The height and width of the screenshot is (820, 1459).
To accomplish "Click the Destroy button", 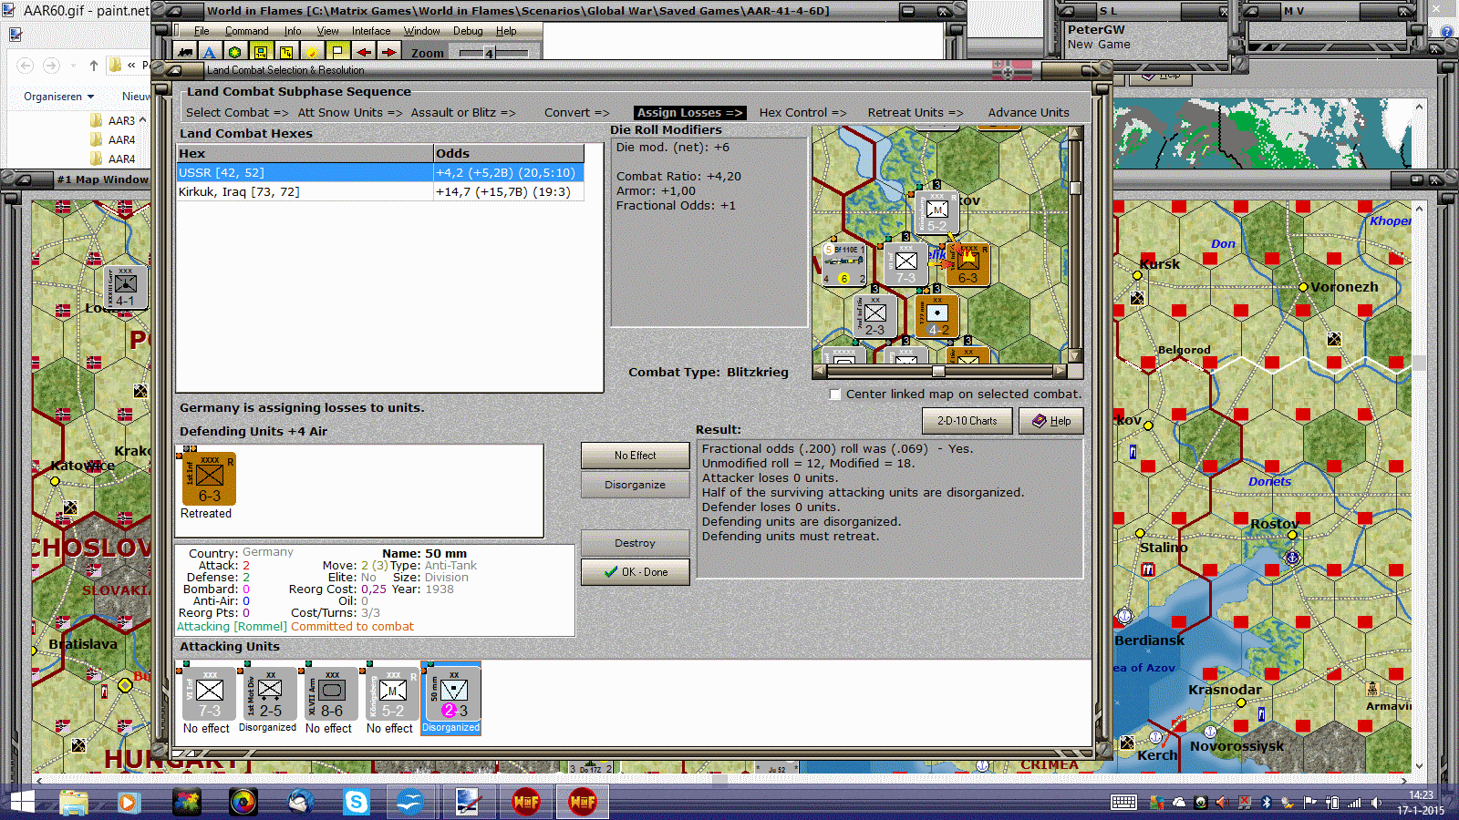I will 635,543.
